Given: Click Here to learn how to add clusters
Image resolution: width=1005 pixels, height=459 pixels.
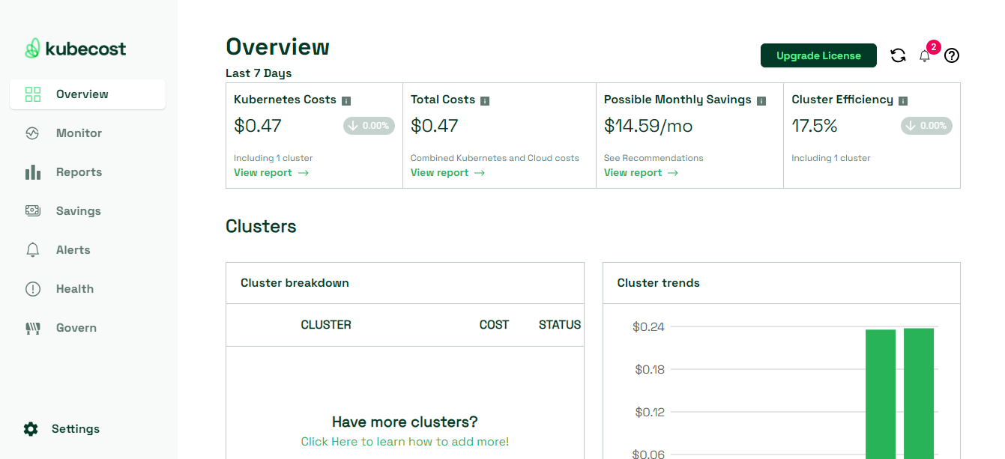Looking at the screenshot, I should (x=405, y=441).
